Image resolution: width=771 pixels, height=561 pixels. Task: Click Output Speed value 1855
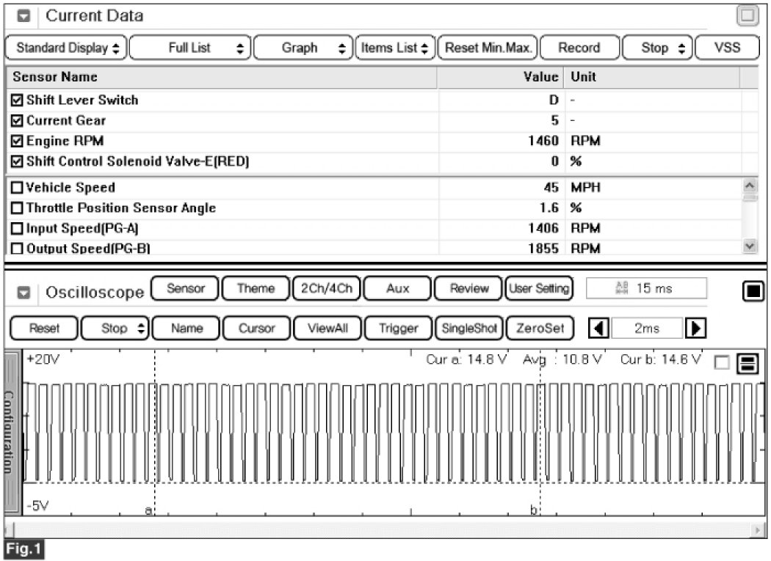pyautogui.click(x=543, y=249)
